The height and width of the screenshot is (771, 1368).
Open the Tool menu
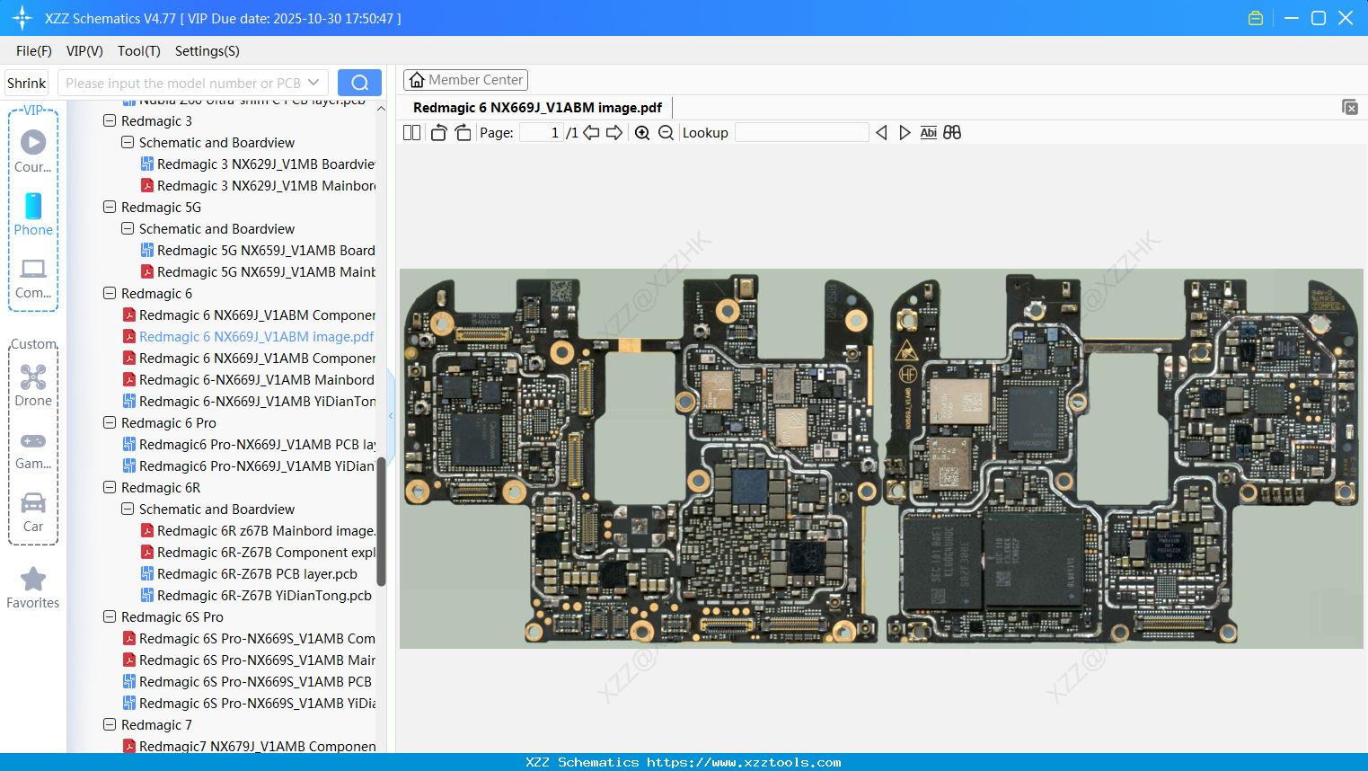click(138, 51)
